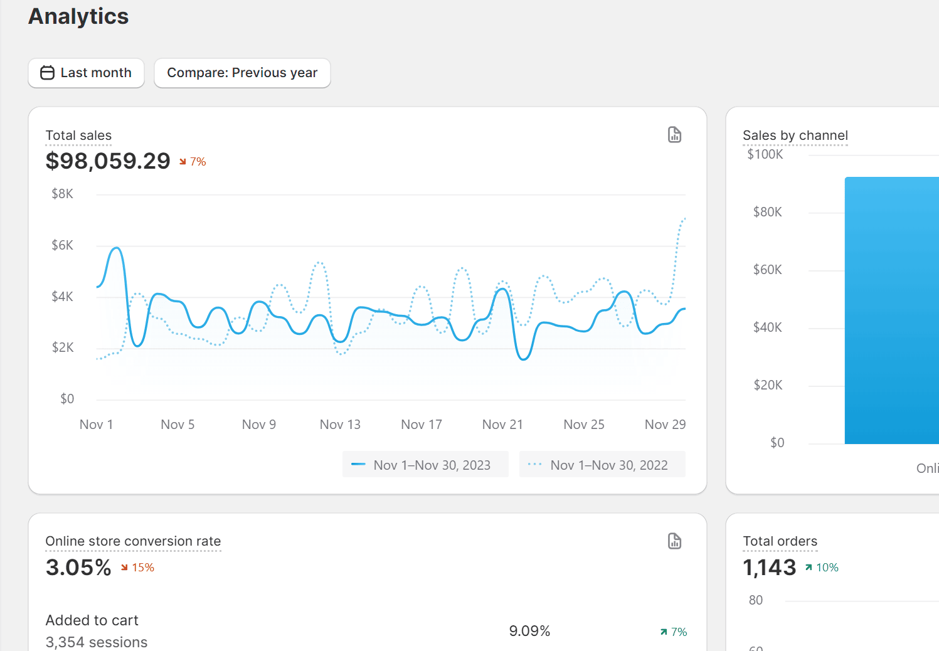Toggle the Nov 1–Nov 30, 2022 legend series
Image resolution: width=939 pixels, height=651 pixels.
[x=602, y=465]
